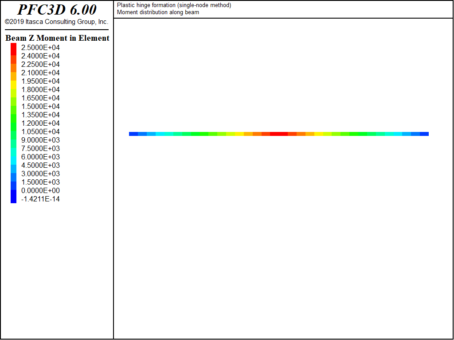This screenshot has width=454, height=340.
Task: Click the 9.0000E+03 legend value
Action: point(40,140)
